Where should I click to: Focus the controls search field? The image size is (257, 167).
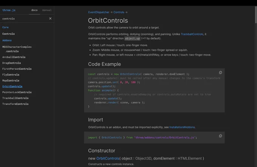(25, 19)
